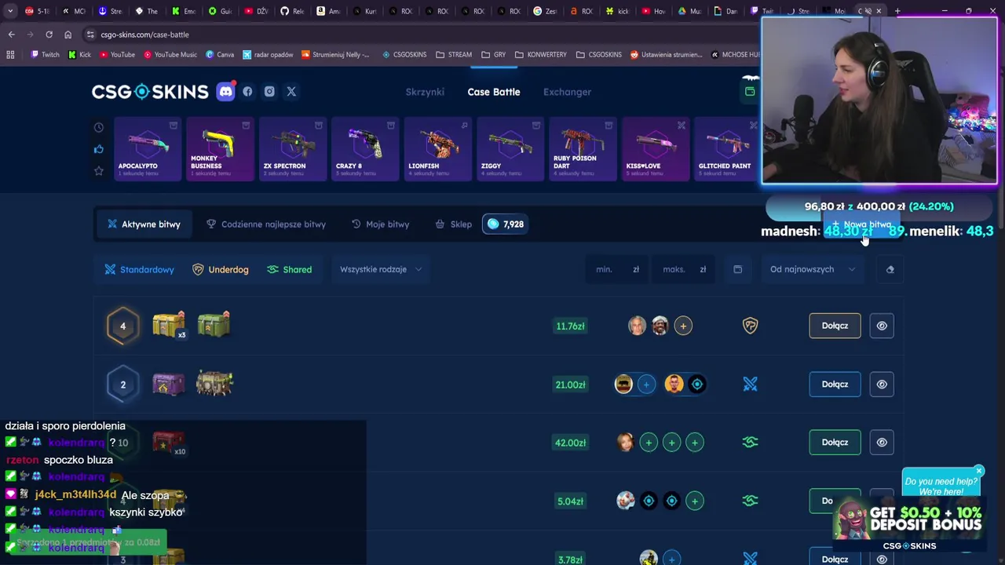
Task: Open the Facebook social icon
Action: tap(247, 92)
